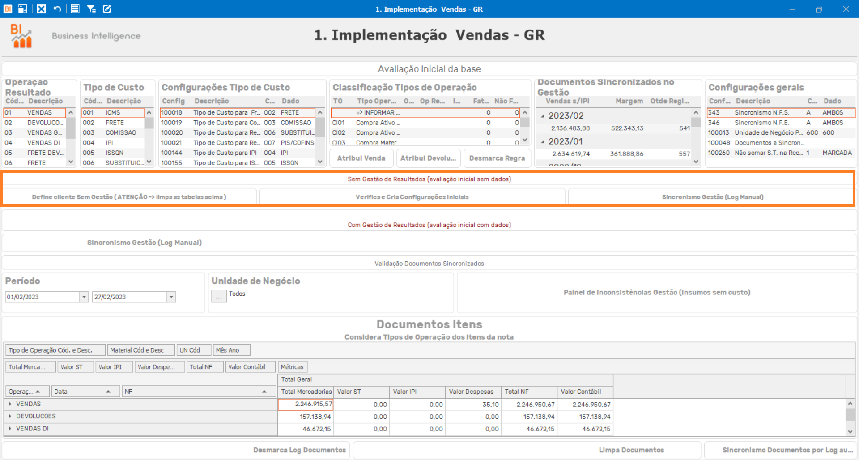Expand the VENDAS DI pivot row

click(x=10, y=429)
